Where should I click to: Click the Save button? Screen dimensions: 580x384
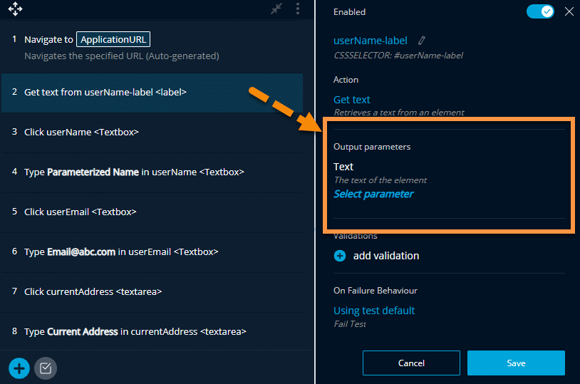516,363
